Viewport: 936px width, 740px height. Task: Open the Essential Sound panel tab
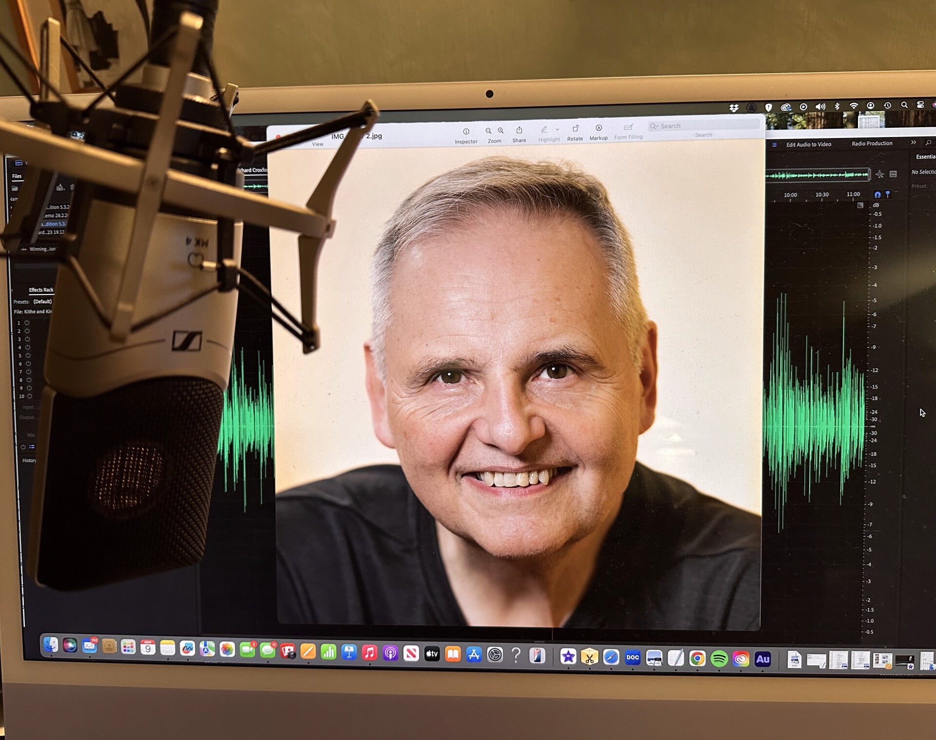coord(925,156)
